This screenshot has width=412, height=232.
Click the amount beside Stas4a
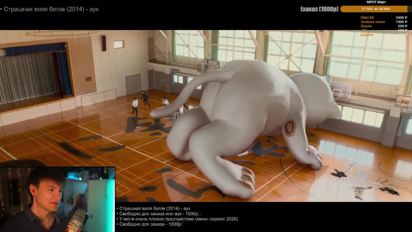pos(403,26)
